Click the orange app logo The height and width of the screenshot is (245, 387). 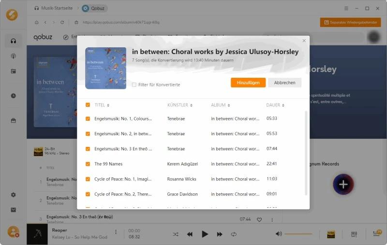point(12,15)
